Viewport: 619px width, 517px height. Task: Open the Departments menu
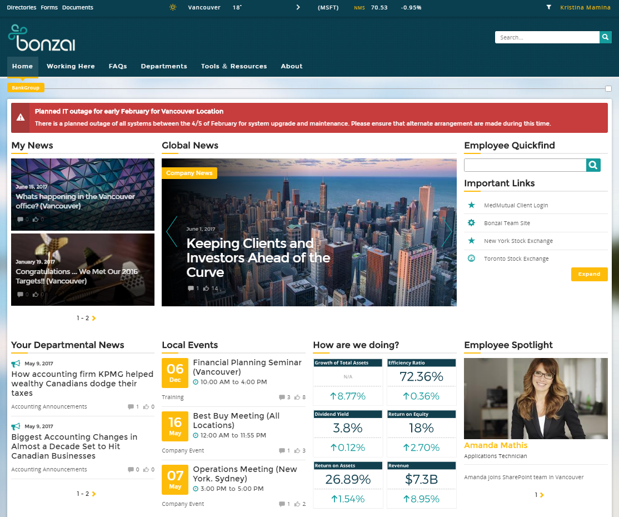click(x=164, y=66)
